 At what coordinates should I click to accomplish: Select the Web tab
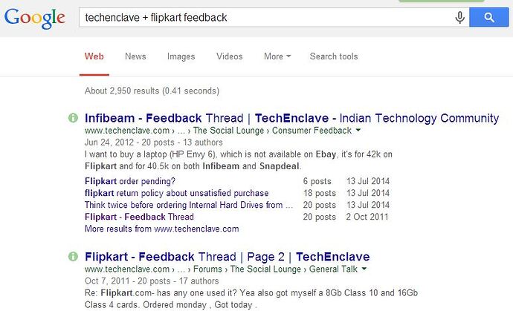[x=94, y=56]
